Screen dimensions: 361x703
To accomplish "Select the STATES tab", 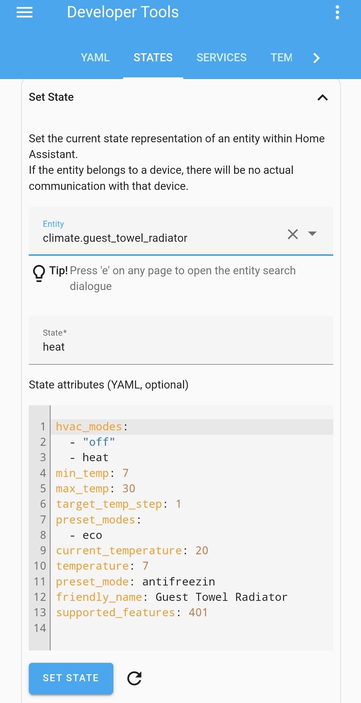I will click(153, 58).
